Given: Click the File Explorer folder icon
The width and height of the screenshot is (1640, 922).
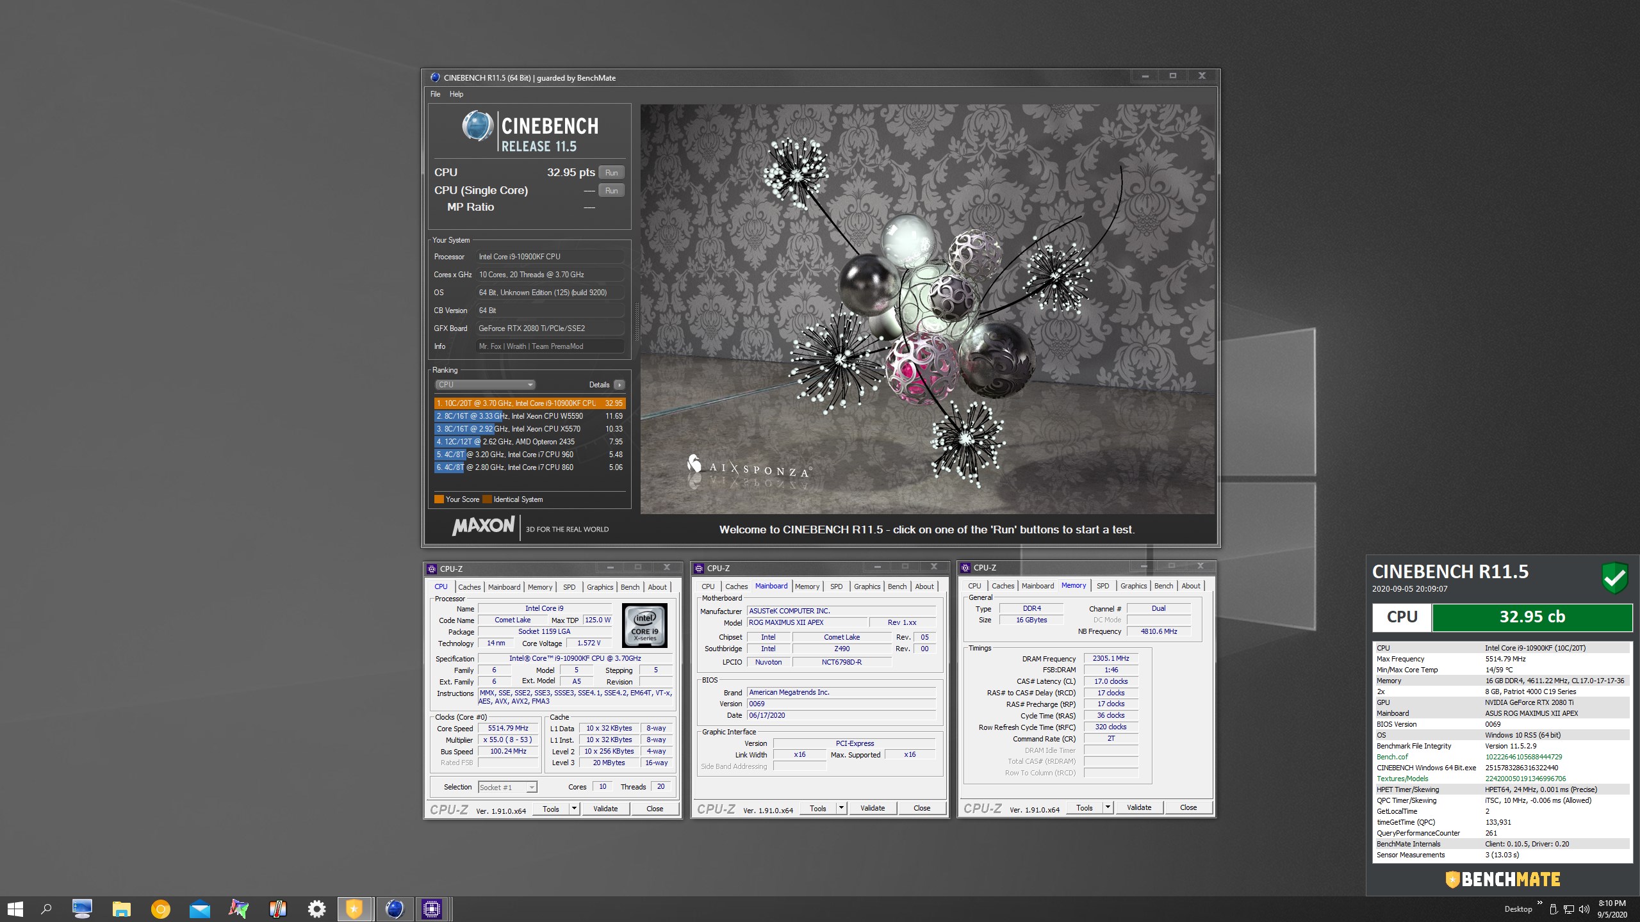Looking at the screenshot, I should 121,909.
